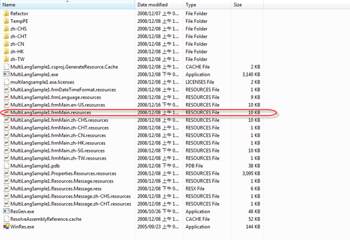The height and width of the screenshot is (240, 350).
Task: Select the Refactor folder name
Action: pos(19,14)
